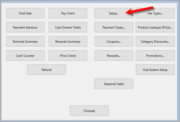Open the Pay Client function
This screenshot has width=180, height=122.
coord(68,13)
